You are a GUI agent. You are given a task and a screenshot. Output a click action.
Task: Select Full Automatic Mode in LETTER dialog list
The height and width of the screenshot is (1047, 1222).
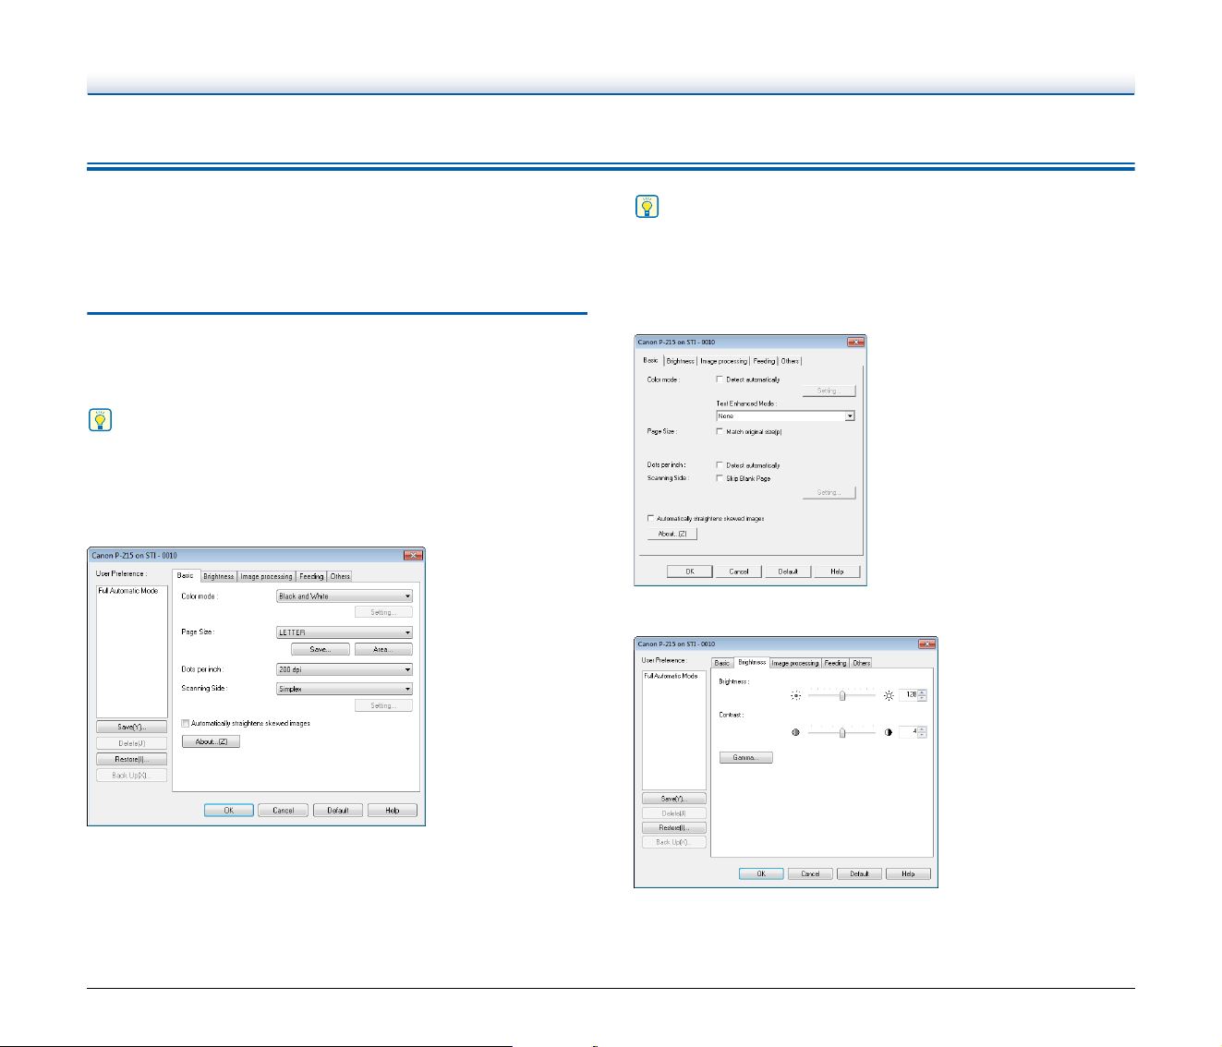(128, 591)
